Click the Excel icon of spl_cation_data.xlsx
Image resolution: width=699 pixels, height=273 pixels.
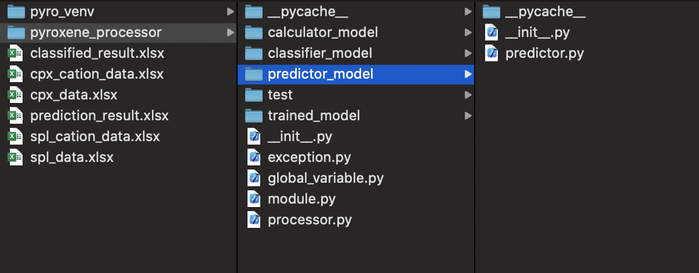[14, 136]
